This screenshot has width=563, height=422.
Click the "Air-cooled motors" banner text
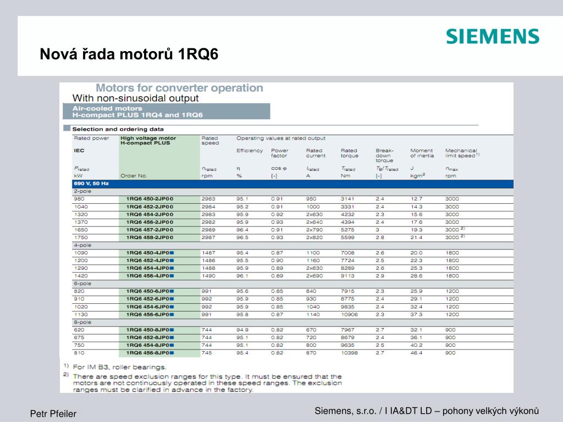107,108
